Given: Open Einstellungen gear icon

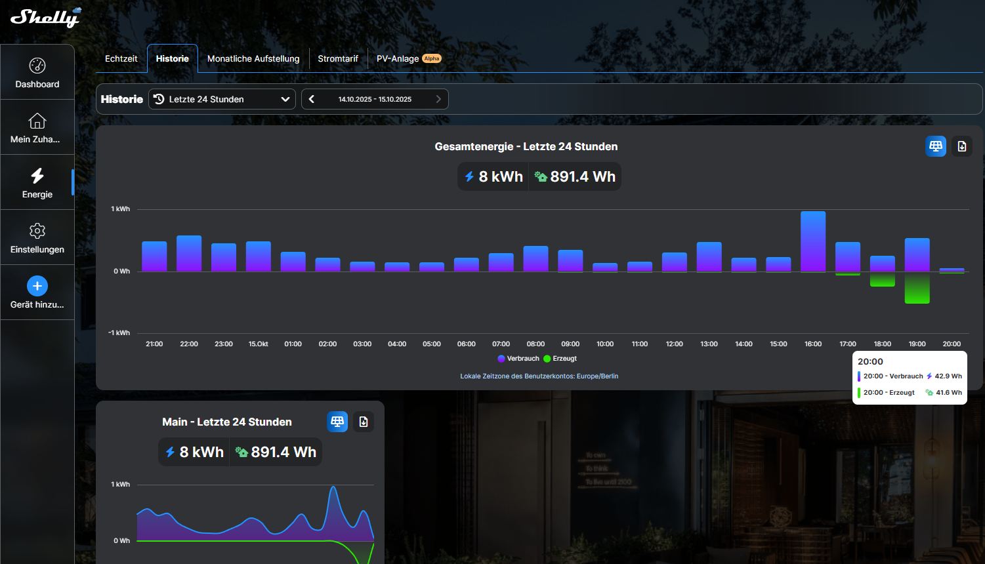Looking at the screenshot, I should click(37, 231).
